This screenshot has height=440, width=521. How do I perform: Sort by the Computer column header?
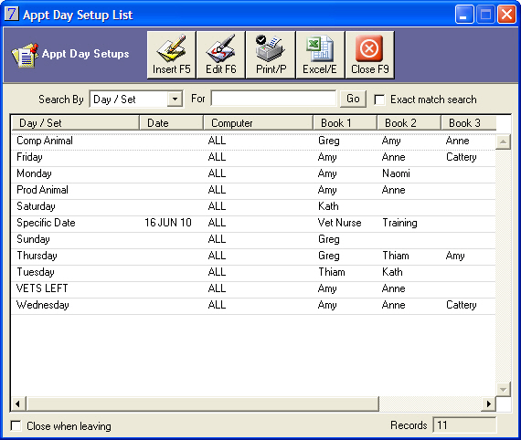point(258,122)
